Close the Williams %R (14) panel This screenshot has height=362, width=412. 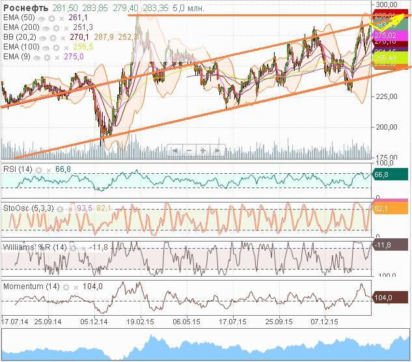pos(83,249)
